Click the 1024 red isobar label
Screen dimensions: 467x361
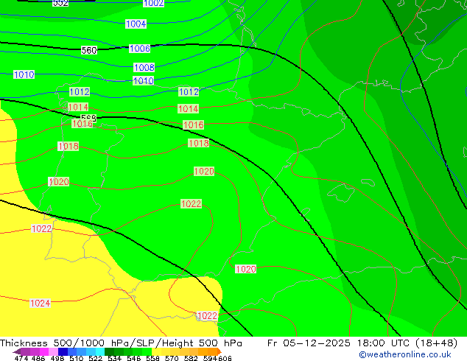click(x=41, y=304)
